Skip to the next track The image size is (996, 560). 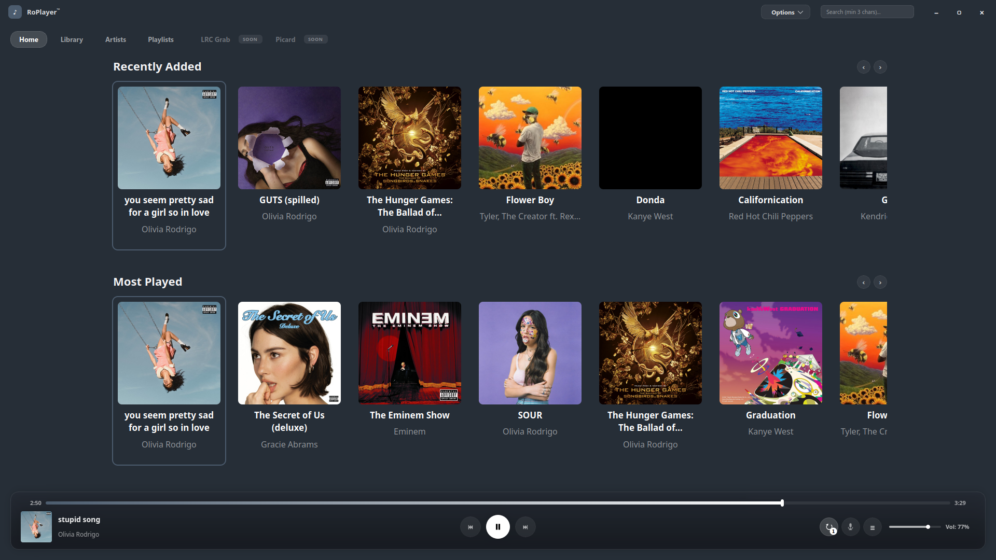pyautogui.click(x=525, y=527)
